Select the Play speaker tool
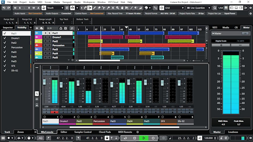Image resolution: width=253 pixels, height=142 pixels. click(136, 8)
